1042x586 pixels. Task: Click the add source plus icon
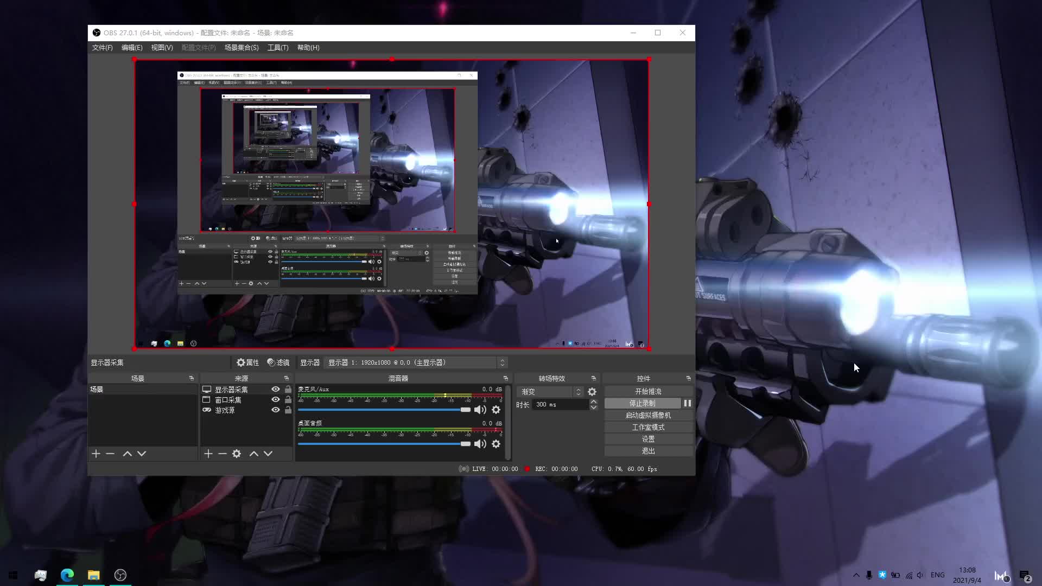(208, 454)
